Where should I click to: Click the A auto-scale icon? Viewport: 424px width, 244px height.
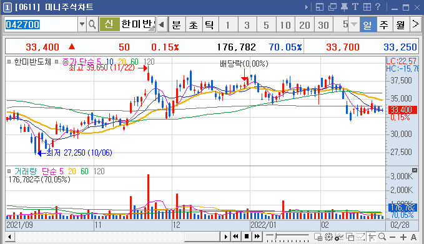[x=413, y=237]
